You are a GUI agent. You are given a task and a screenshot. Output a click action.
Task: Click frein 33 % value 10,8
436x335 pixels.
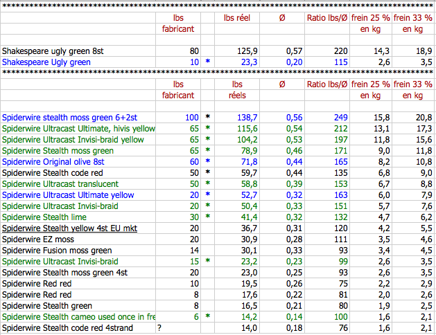(x=424, y=162)
